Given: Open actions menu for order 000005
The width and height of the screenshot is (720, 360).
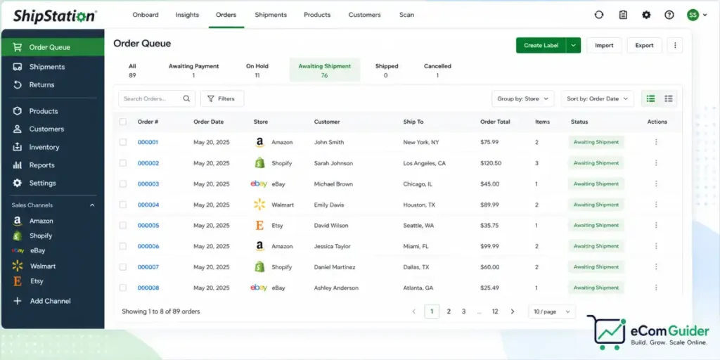Looking at the screenshot, I should click(656, 225).
